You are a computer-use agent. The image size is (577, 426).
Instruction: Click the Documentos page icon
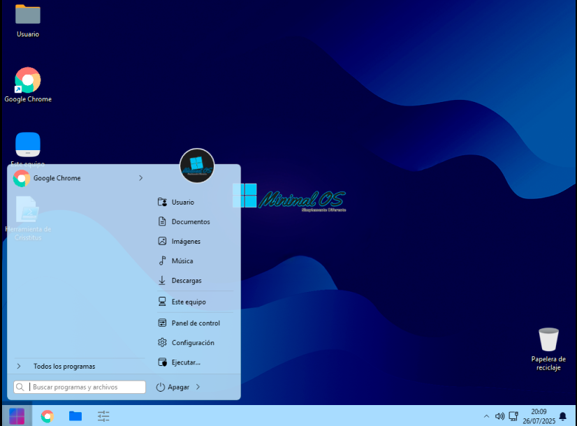click(x=162, y=221)
